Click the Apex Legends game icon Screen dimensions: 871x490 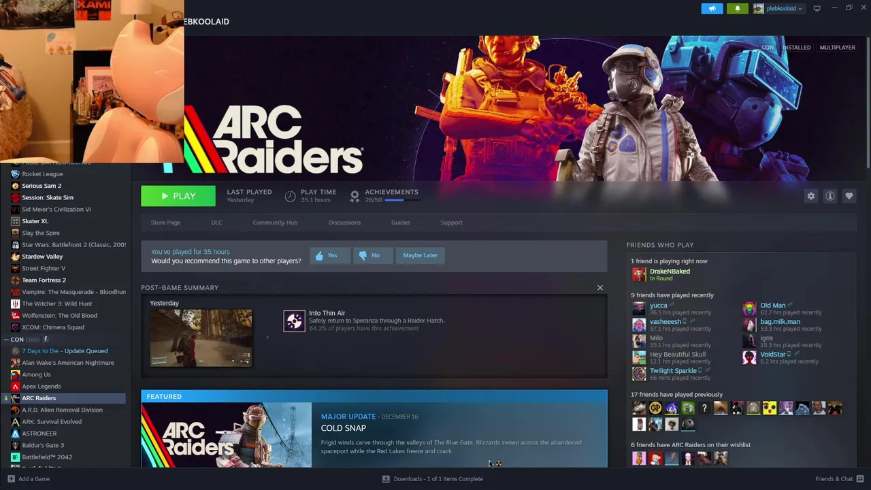15,386
